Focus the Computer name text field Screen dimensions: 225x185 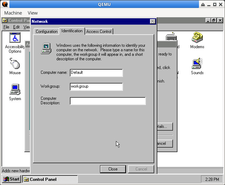coord(96,73)
